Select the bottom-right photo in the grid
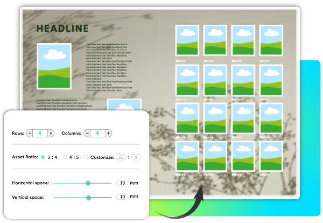 (x=271, y=156)
